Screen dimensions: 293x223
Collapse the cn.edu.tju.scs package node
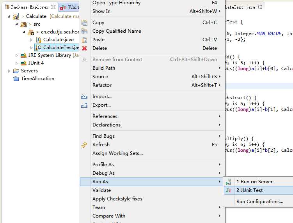(24, 32)
